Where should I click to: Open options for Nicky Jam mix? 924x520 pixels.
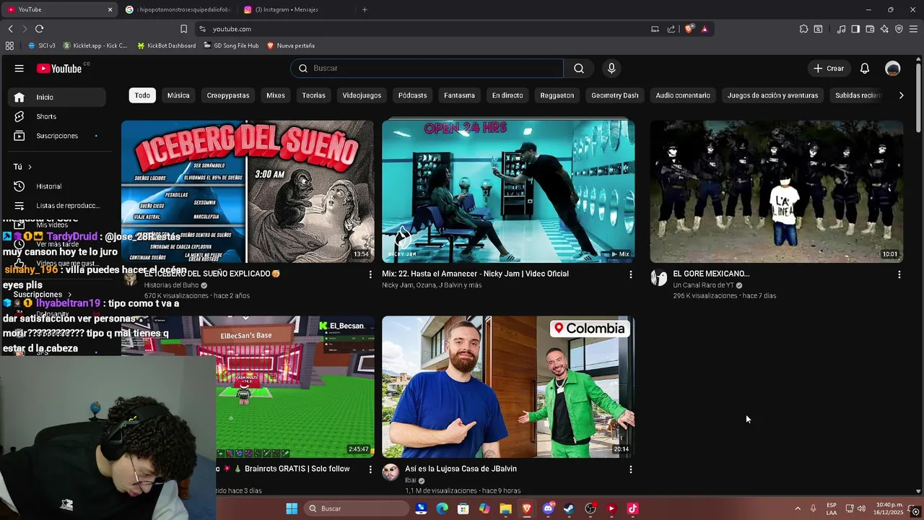click(x=631, y=274)
